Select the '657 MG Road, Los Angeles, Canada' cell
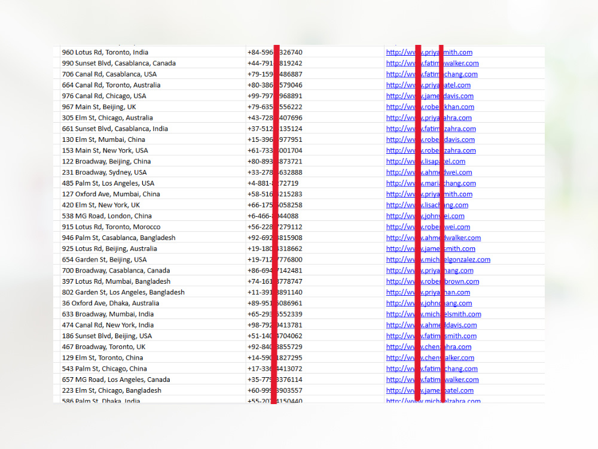The height and width of the screenshot is (449, 598). [116, 380]
